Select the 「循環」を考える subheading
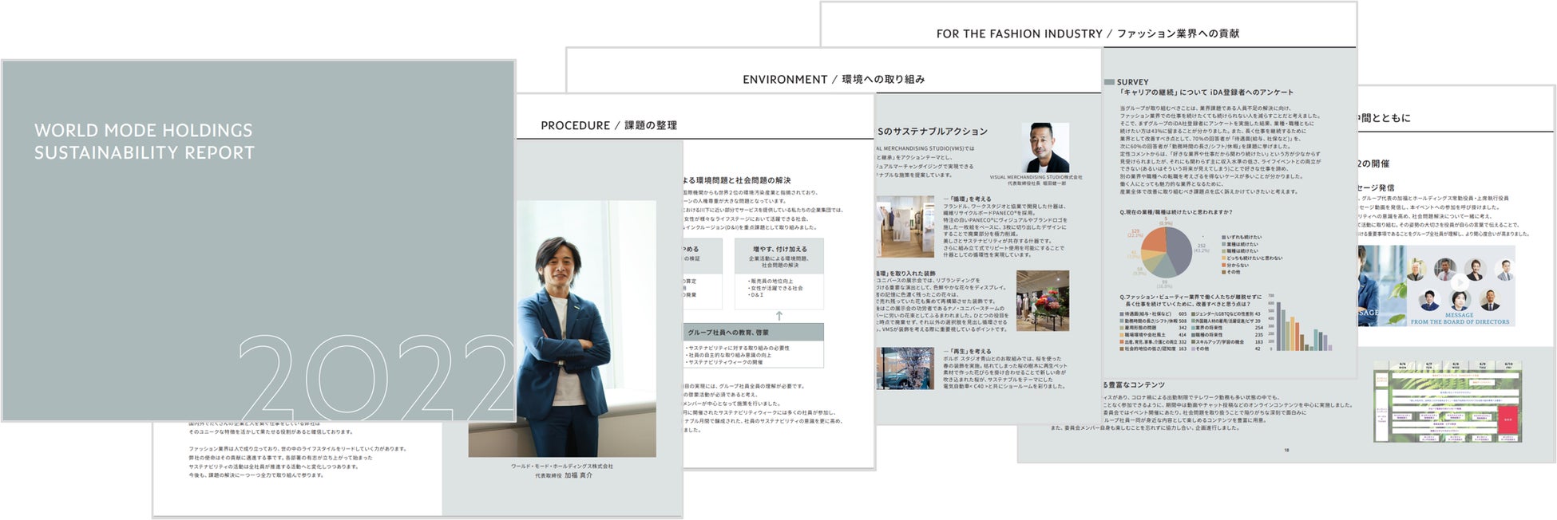This screenshot has height=520, width=1557. [x=967, y=199]
